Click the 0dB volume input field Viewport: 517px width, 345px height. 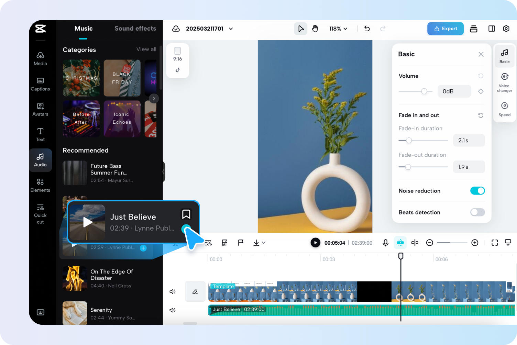pyautogui.click(x=454, y=91)
